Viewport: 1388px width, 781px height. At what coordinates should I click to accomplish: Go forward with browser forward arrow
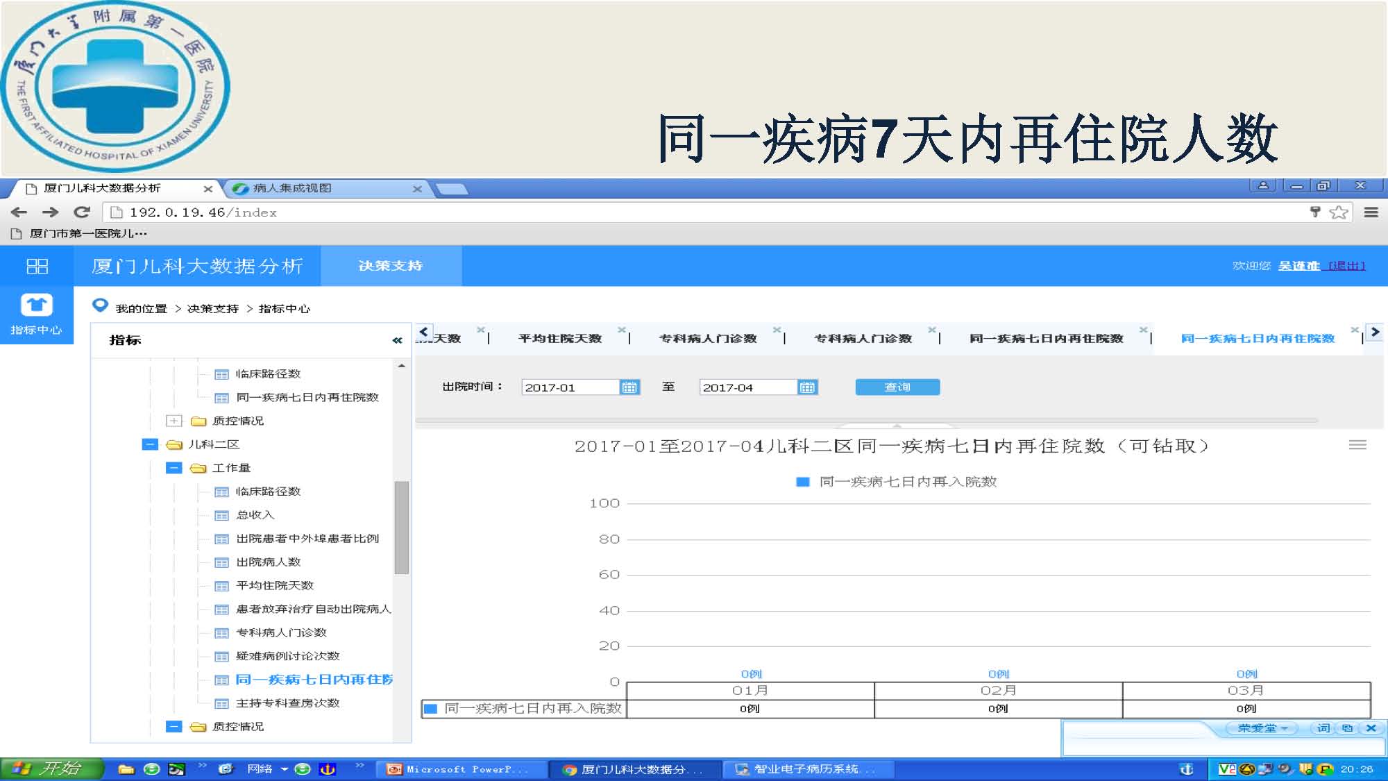point(50,212)
